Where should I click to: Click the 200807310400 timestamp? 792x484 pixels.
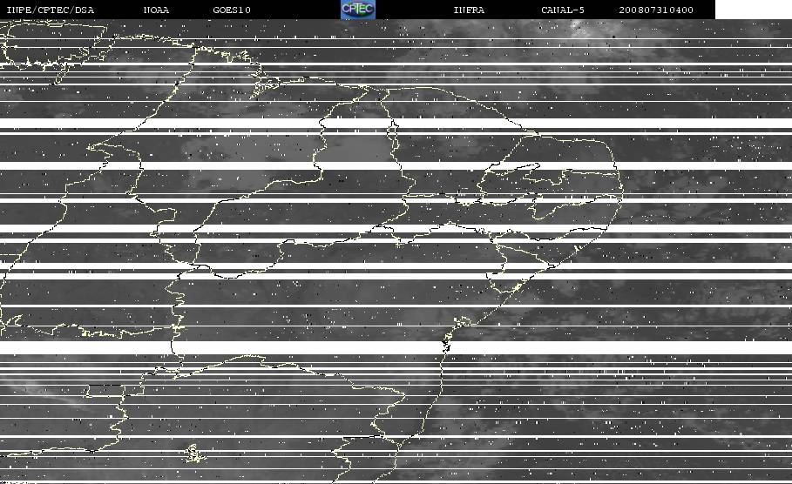(x=656, y=10)
